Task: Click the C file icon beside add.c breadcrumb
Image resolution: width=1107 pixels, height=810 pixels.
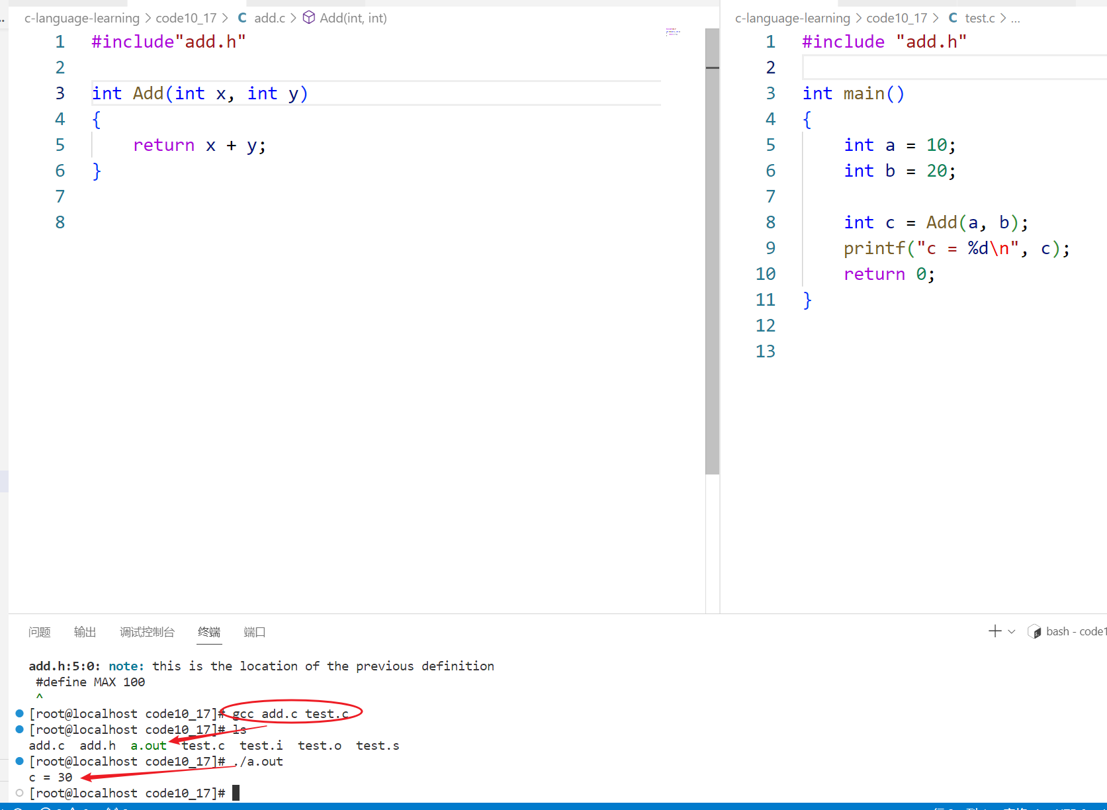Action: [242, 18]
